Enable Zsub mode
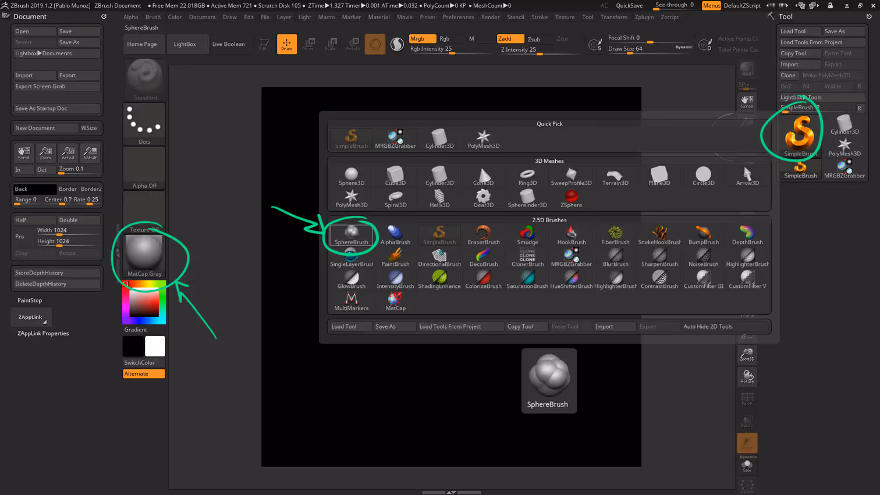Viewport: 880px width, 495px height. [x=534, y=39]
